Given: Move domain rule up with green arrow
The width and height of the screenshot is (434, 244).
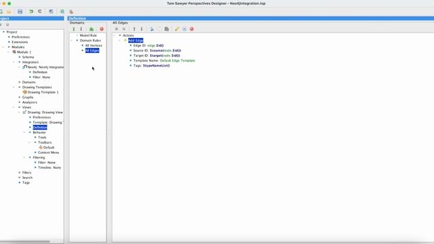Looking at the screenshot, I should [74, 29].
